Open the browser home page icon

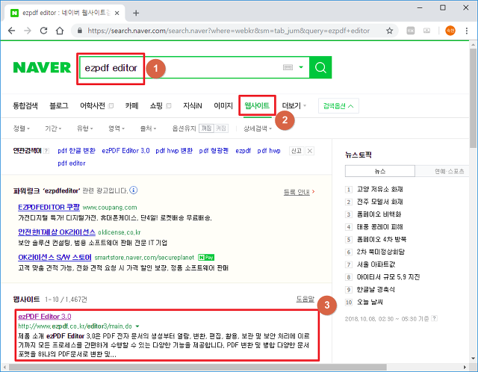coord(60,31)
